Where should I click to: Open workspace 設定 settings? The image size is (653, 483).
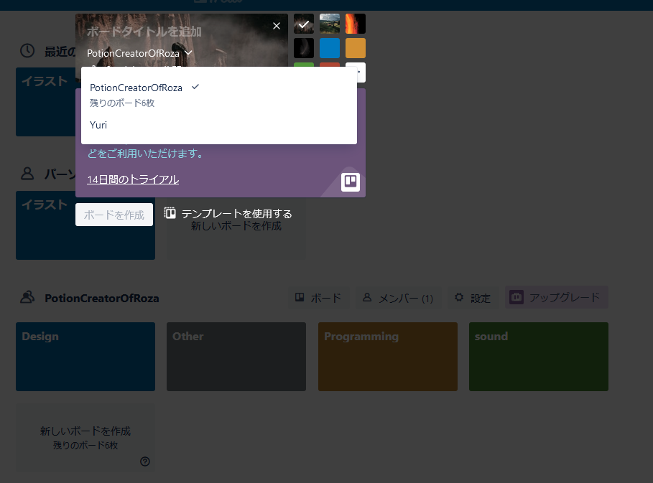click(473, 297)
